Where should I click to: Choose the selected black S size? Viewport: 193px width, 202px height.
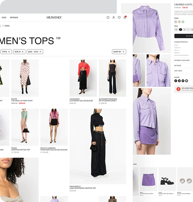coord(180,29)
